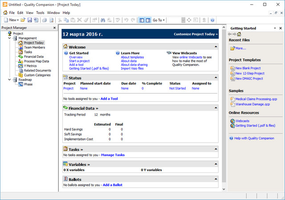Open the New dropdown arrow in toolbar
Image resolution: width=285 pixels, height=200 pixels.
click(x=18, y=20)
